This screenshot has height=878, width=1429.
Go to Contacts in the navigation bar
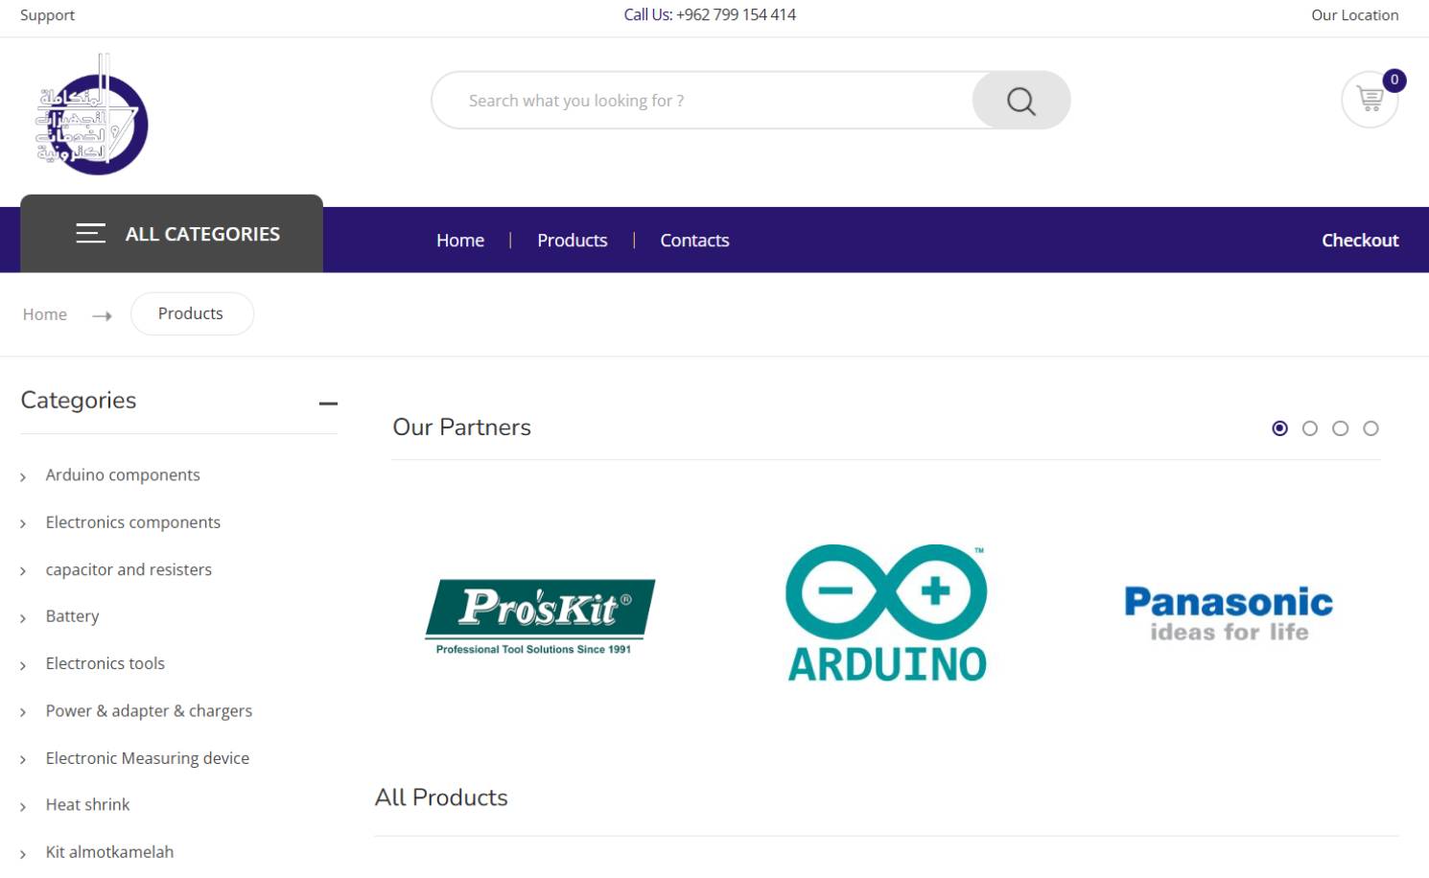(694, 241)
